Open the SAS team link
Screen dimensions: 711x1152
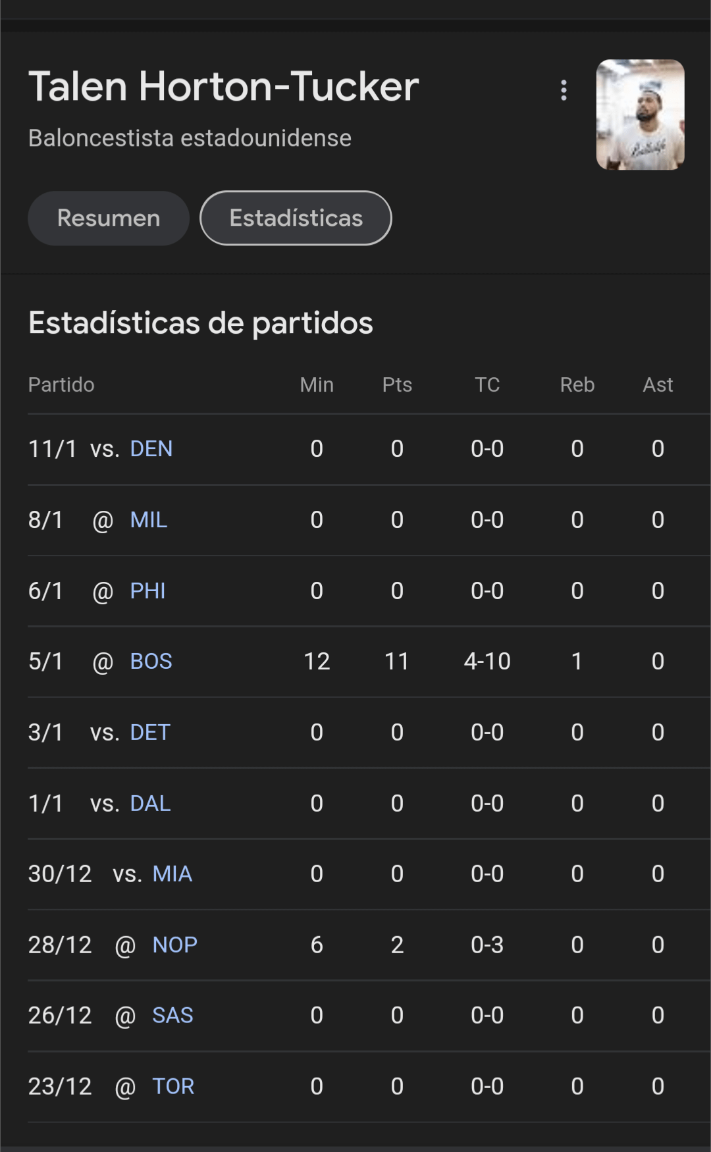173,1016
